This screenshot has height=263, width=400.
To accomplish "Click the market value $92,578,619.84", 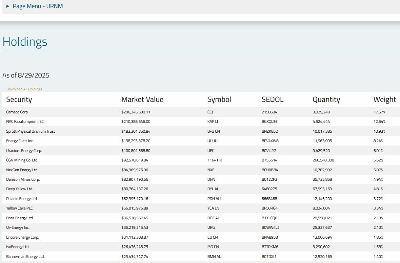I will point(135,160).
